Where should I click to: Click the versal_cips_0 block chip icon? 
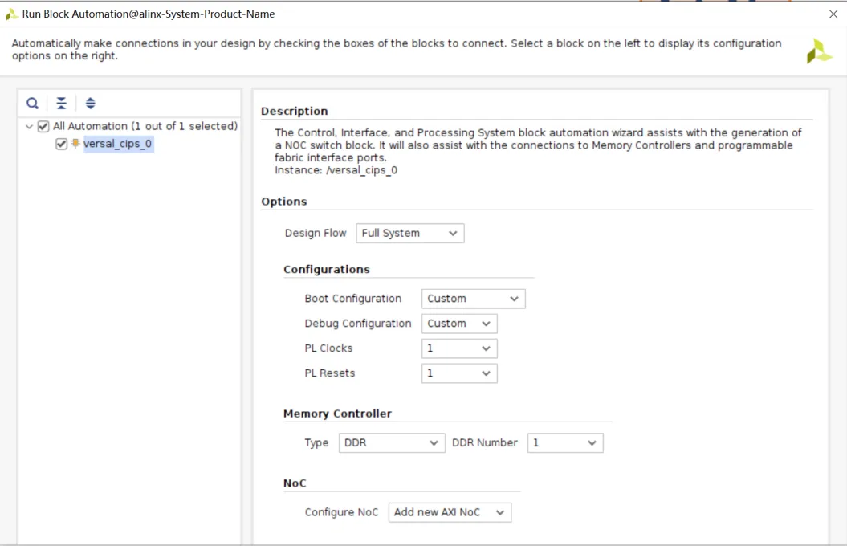click(75, 144)
